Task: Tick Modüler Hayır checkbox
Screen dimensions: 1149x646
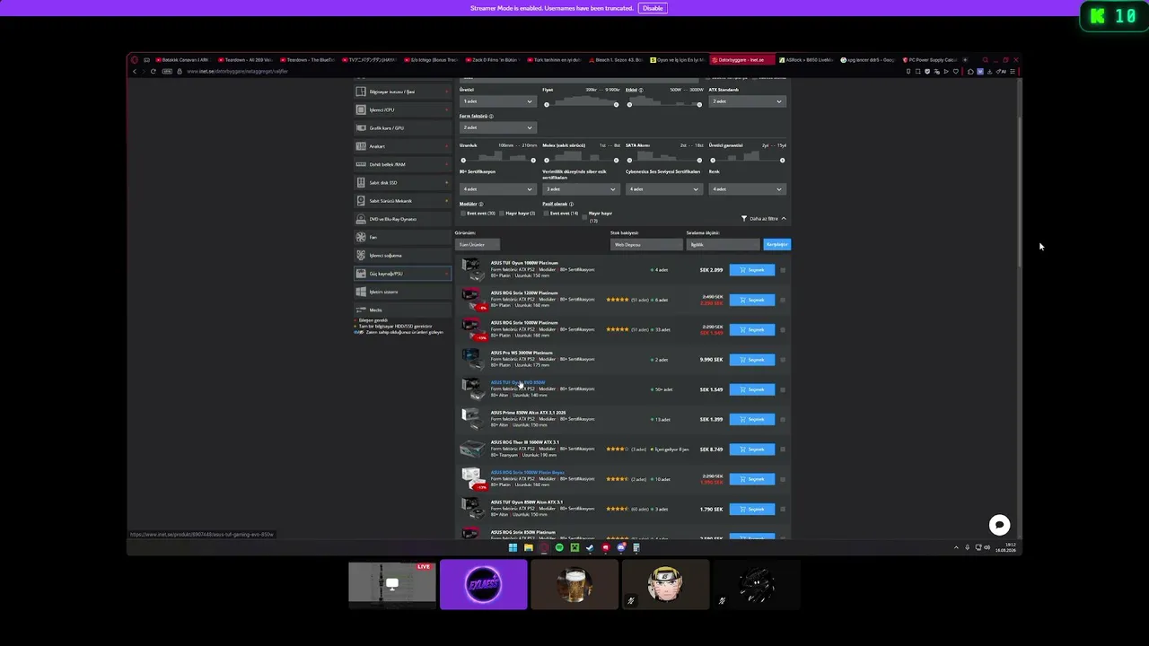Action: [x=503, y=214]
